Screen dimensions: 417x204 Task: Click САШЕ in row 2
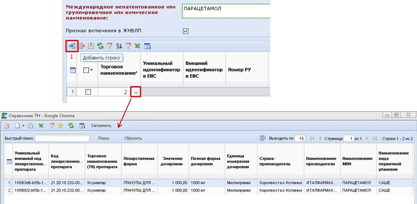pos(384,190)
